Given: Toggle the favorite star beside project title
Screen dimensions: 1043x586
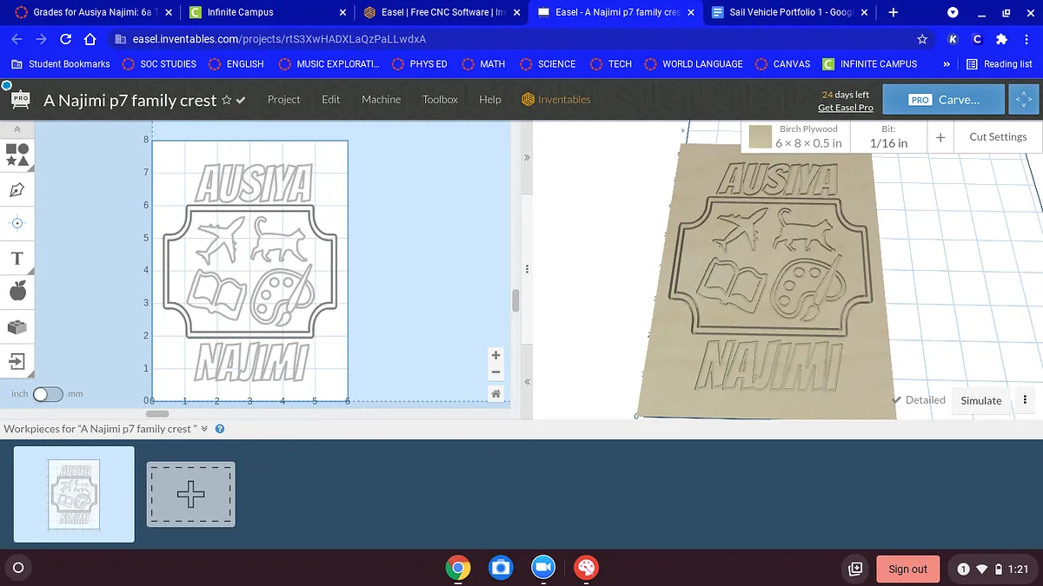Looking at the screenshot, I should pyautogui.click(x=227, y=100).
